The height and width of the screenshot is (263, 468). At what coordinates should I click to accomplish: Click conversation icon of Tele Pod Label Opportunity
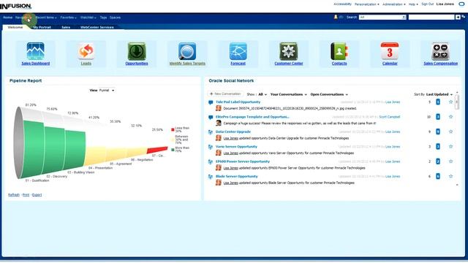click(211, 102)
